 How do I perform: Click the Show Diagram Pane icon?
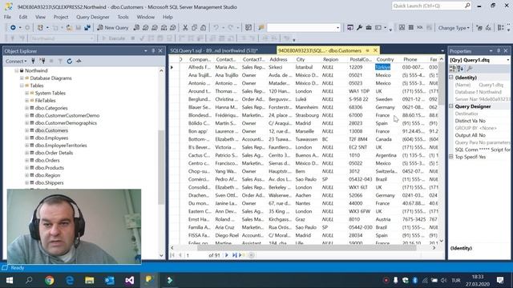pyautogui.click(x=402, y=28)
